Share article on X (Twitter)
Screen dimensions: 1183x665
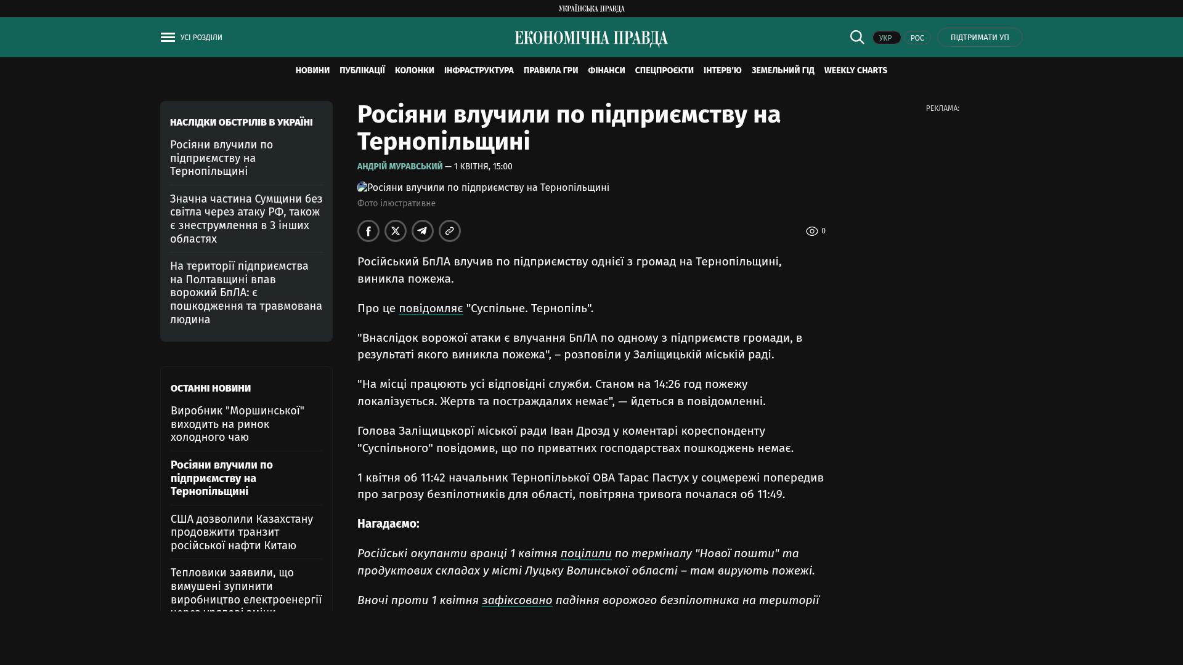click(396, 231)
